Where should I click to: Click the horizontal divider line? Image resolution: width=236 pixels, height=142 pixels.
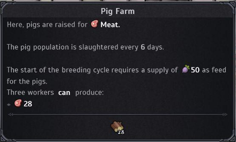118,115
